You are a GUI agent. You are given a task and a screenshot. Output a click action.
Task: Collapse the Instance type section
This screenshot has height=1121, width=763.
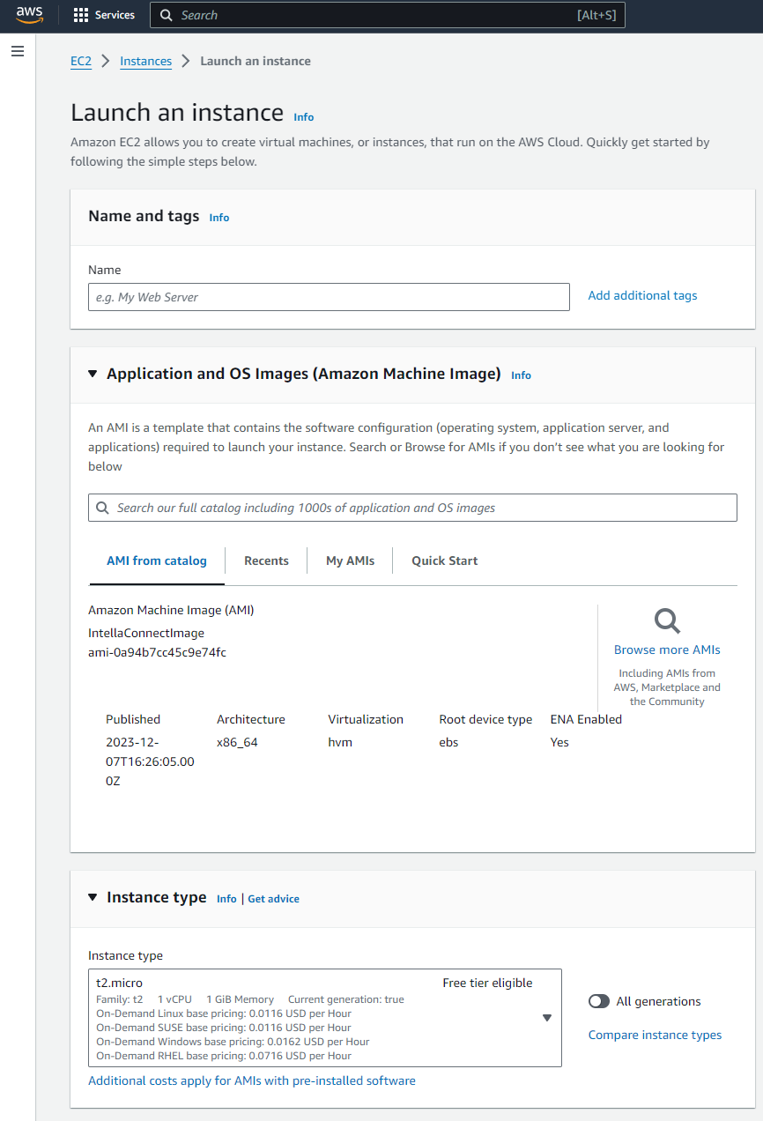pyautogui.click(x=93, y=897)
